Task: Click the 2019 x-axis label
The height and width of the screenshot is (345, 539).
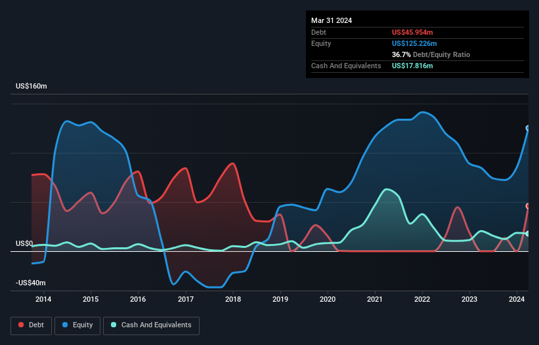Action: tap(280, 299)
